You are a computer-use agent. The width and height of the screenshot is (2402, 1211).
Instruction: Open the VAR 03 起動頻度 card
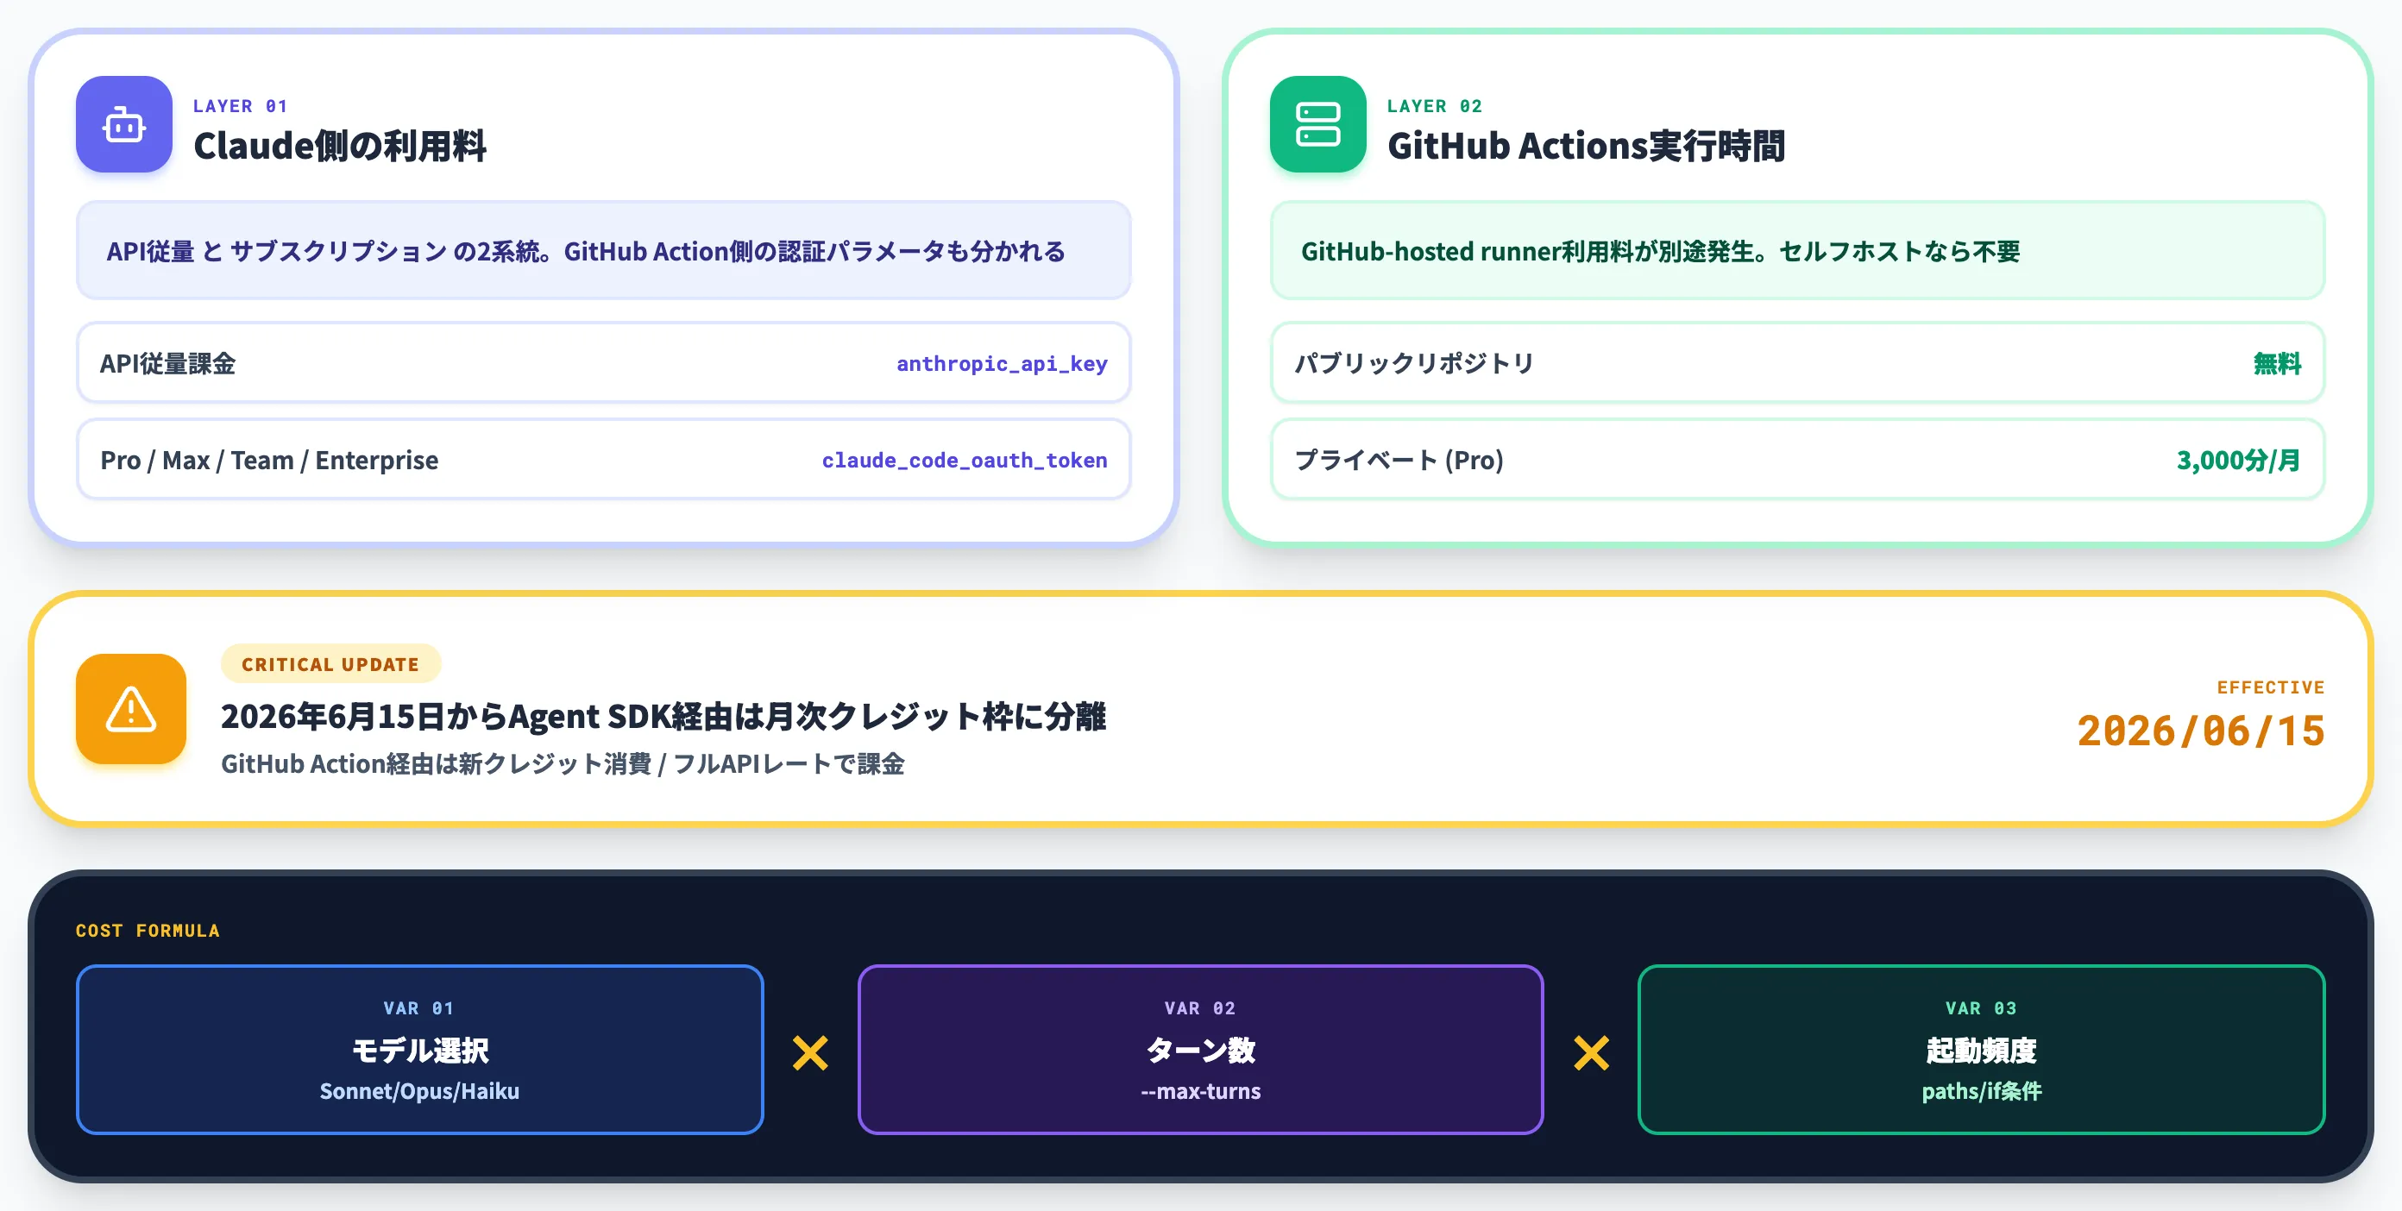(1982, 1049)
